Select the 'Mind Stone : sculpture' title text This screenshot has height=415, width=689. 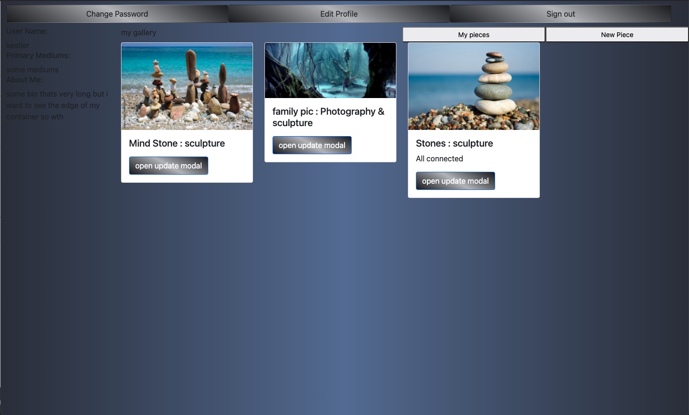pos(177,143)
